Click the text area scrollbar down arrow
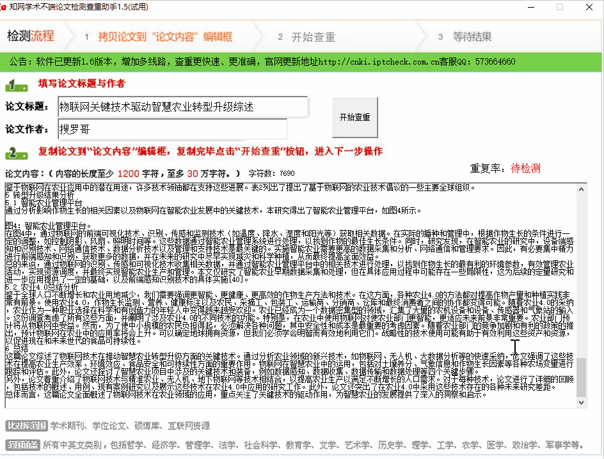 pos(581,403)
